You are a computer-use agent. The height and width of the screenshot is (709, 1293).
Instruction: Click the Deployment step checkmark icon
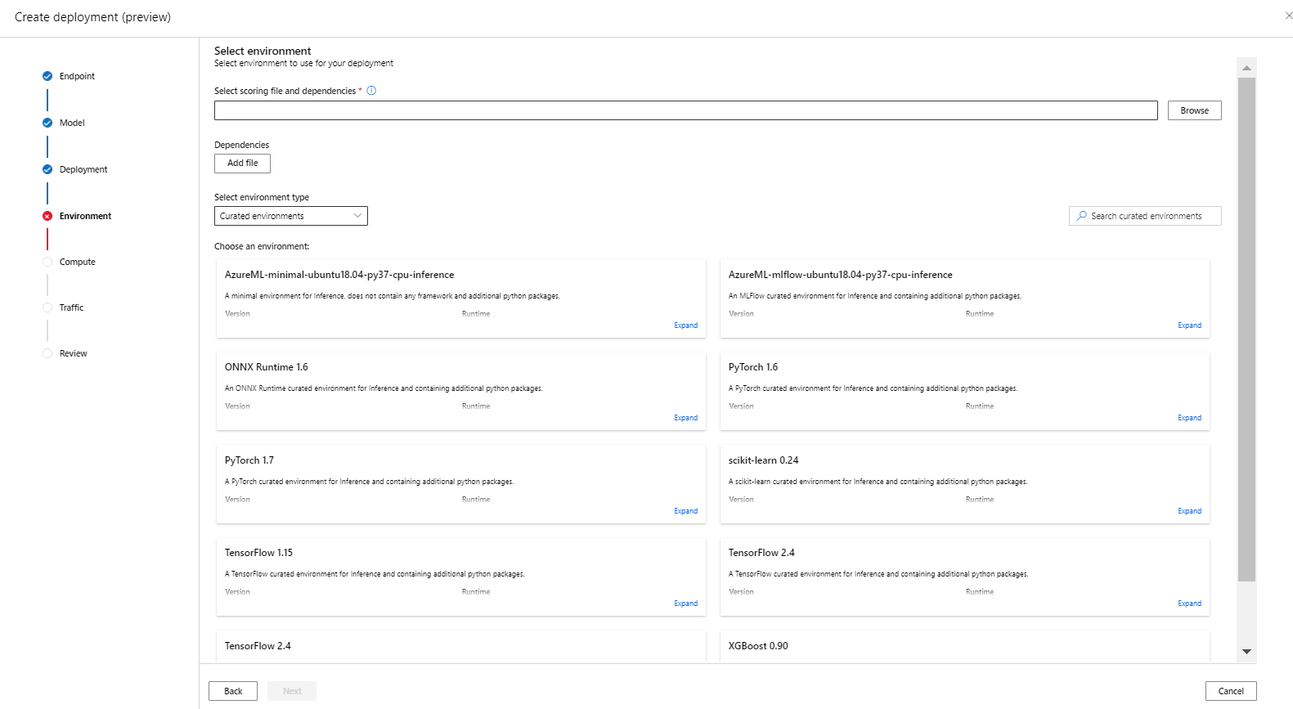point(47,169)
